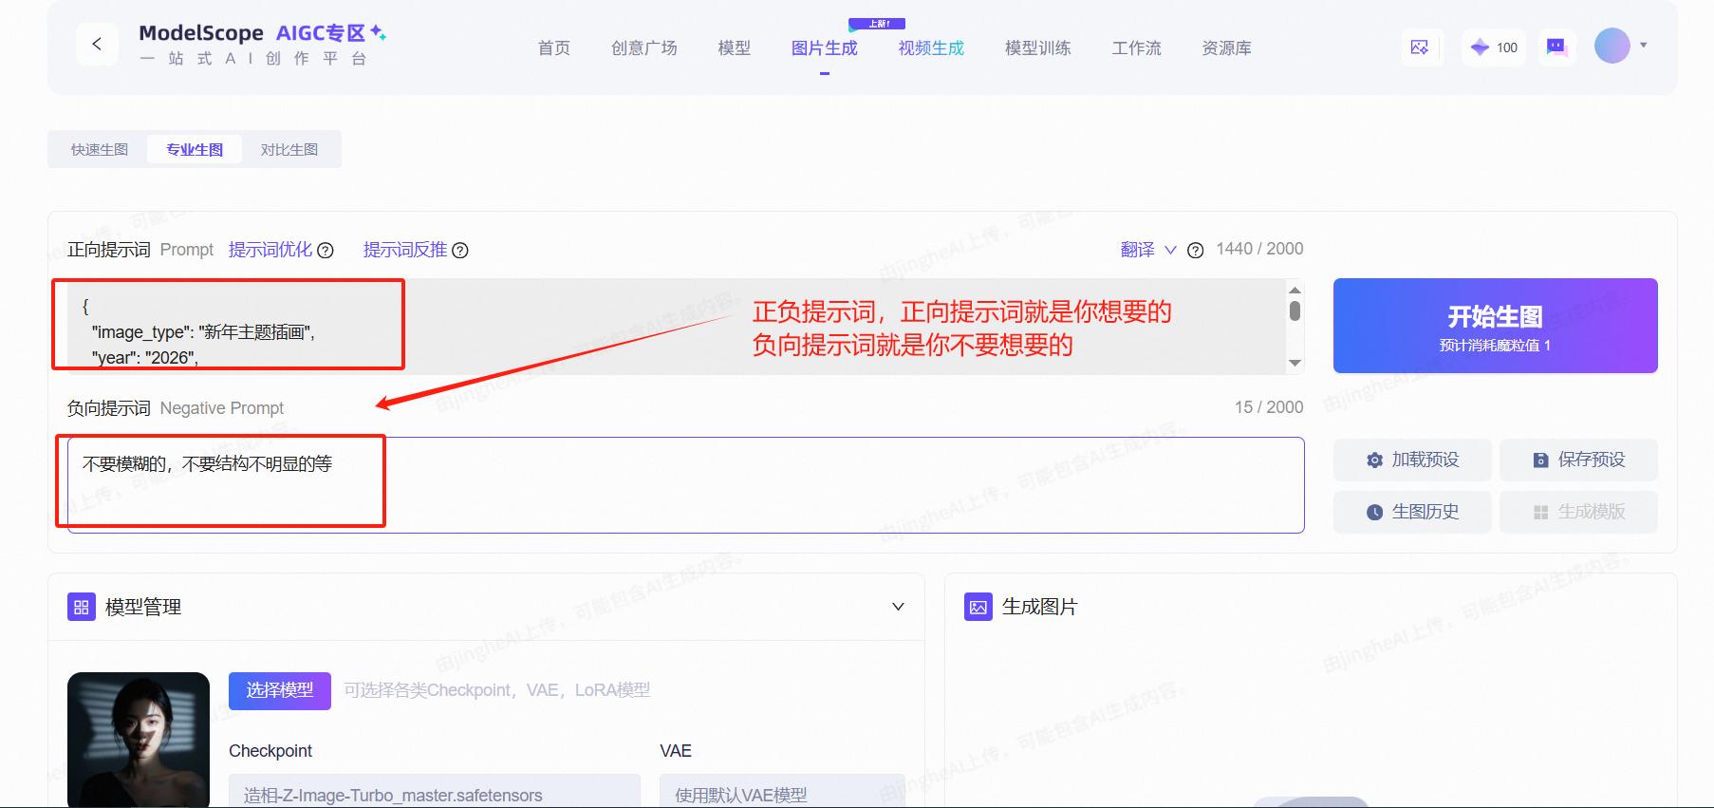Click the 开始生图 generate button

click(1495, 326)
